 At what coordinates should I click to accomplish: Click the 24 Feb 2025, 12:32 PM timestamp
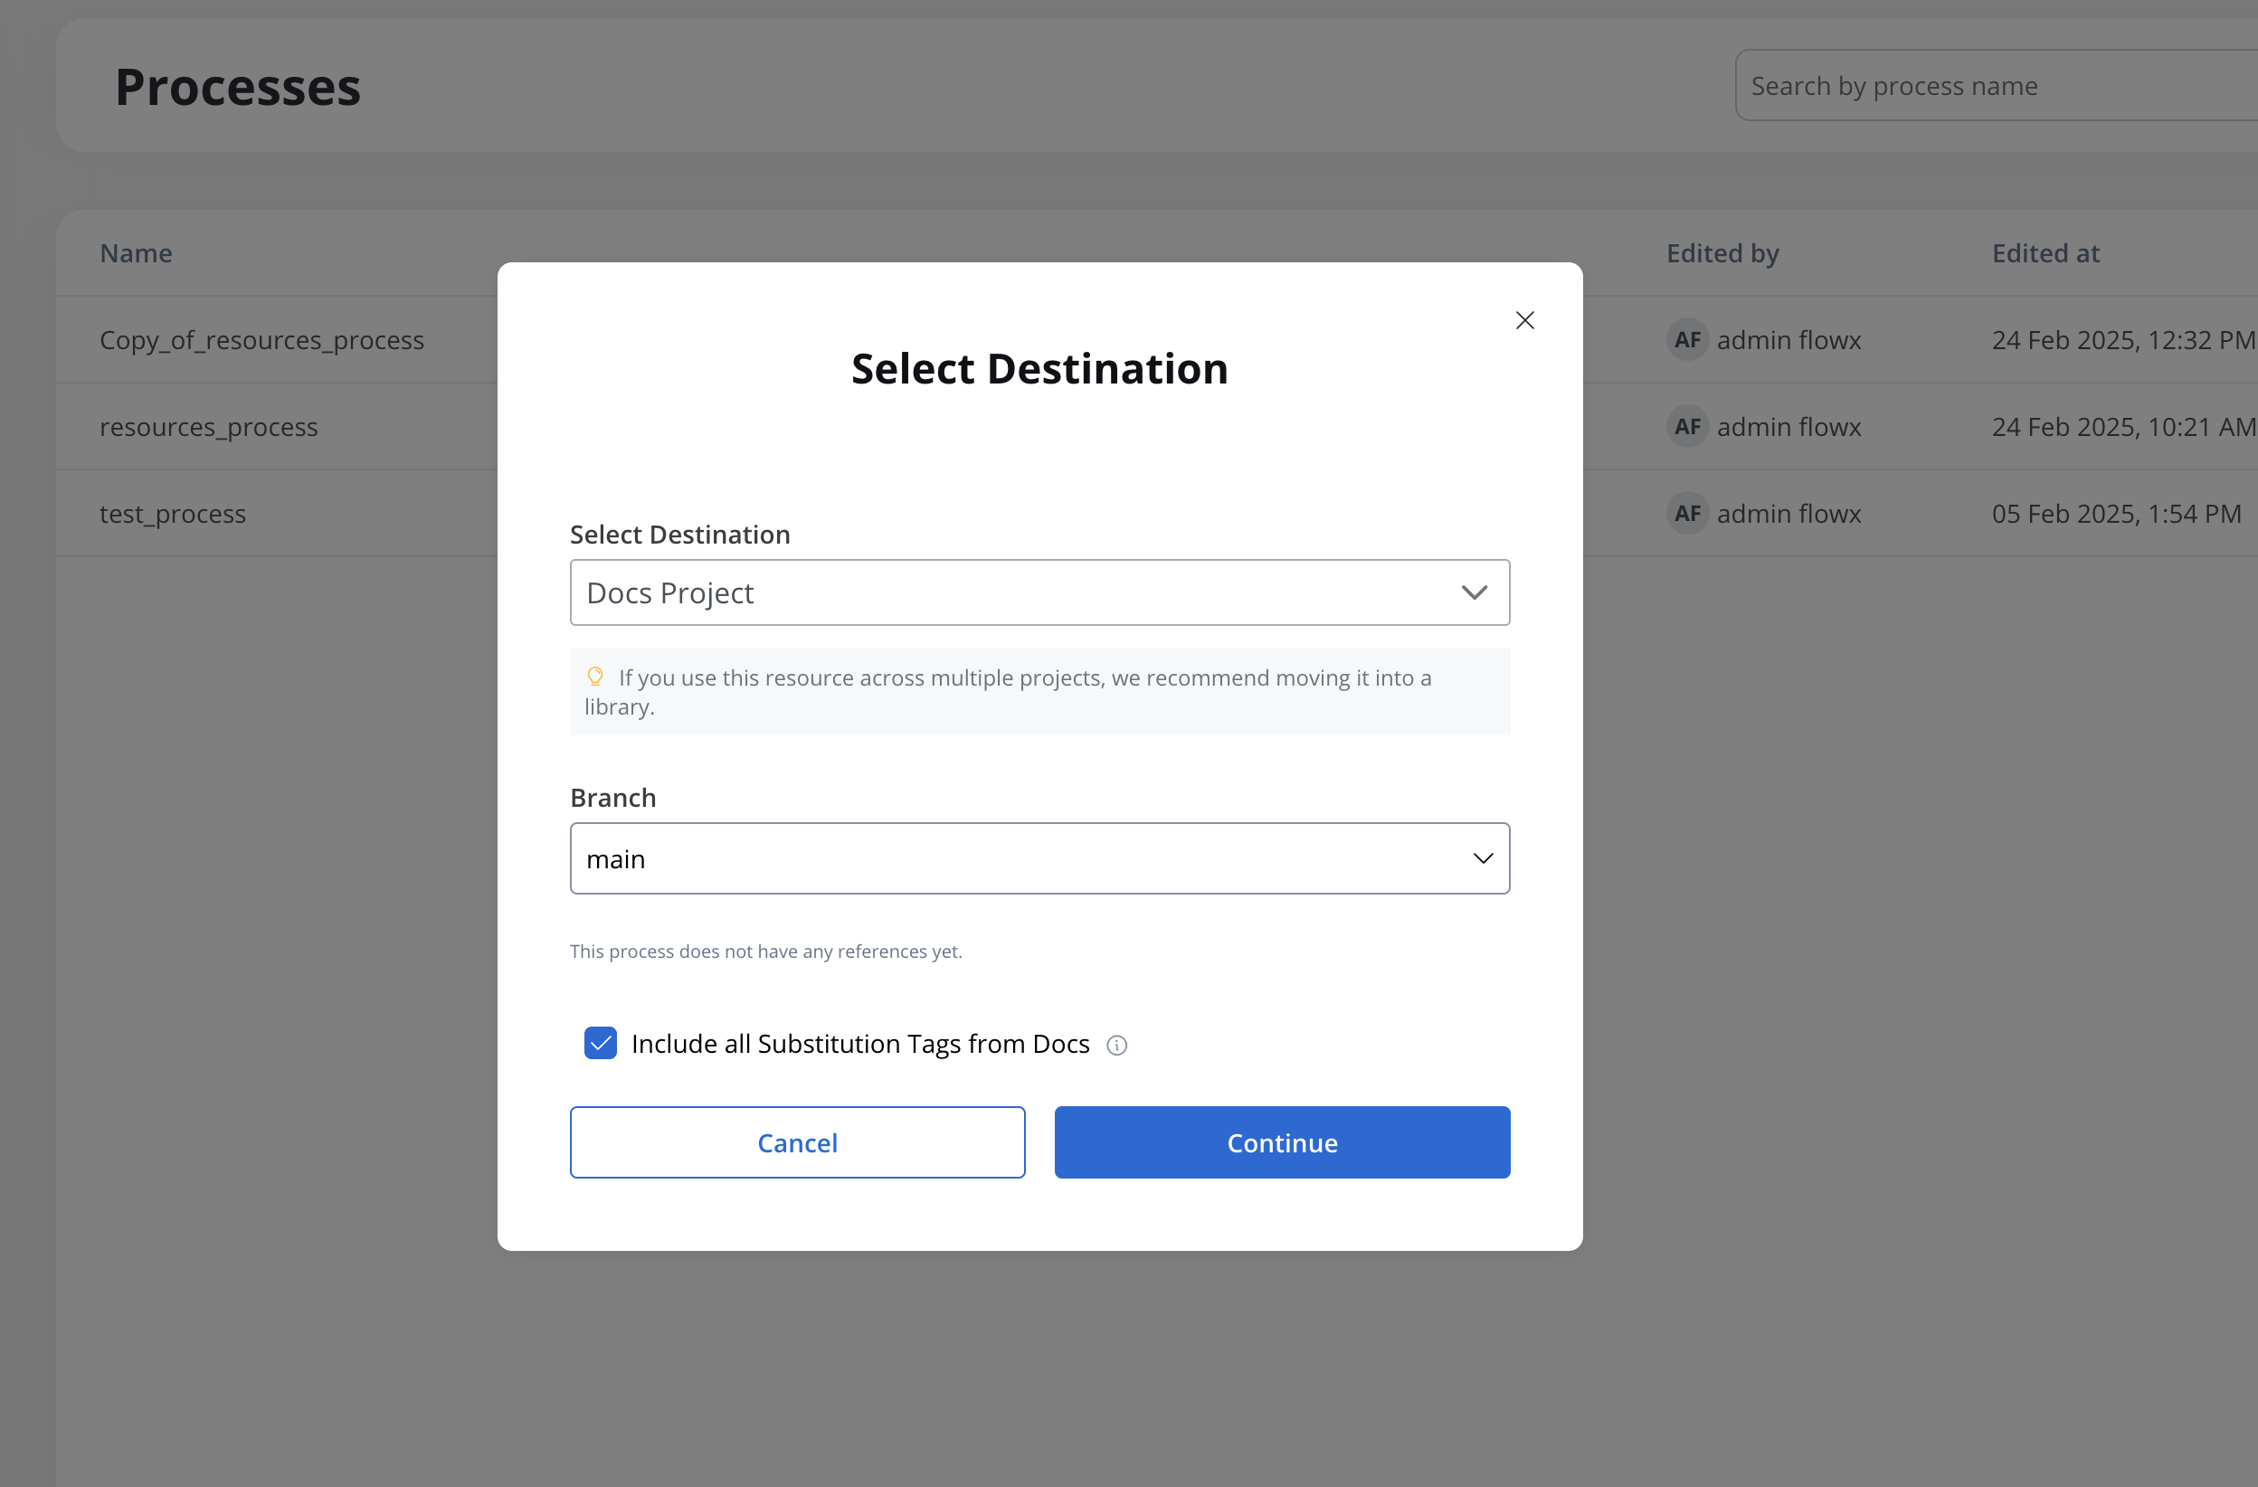point(2123,339)
